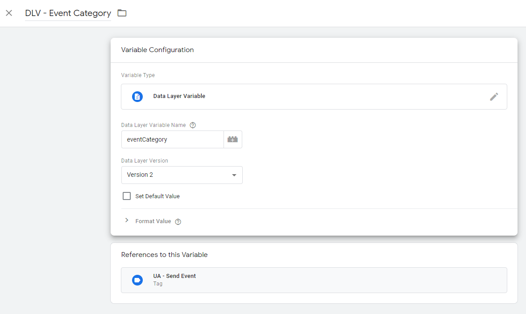Open help for Data Layer Variable Name
This screenshot has height=314, width=526.
click(193, 125)
